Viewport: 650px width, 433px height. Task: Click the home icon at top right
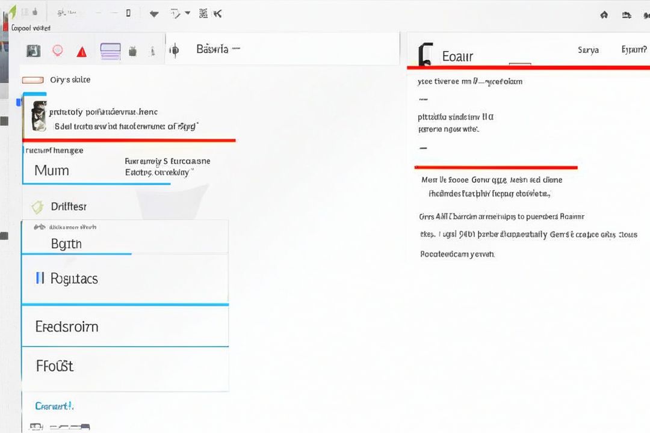pos(604,14)
